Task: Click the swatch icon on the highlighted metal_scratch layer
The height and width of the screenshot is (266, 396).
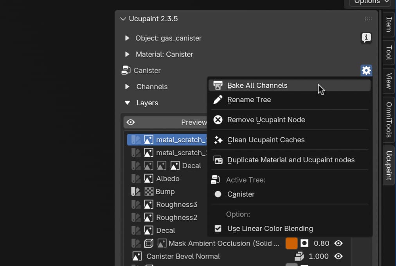Action: point(136,140)
